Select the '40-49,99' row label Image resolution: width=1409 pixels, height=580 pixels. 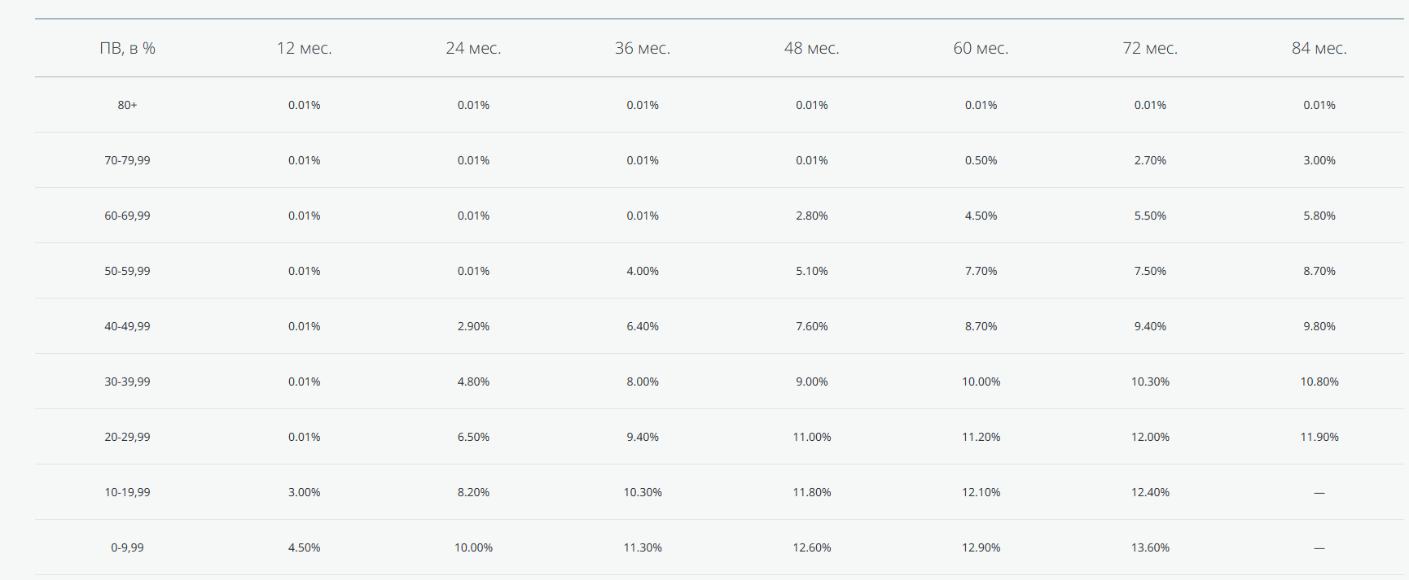pyautogui.click(x=127, y=326)
